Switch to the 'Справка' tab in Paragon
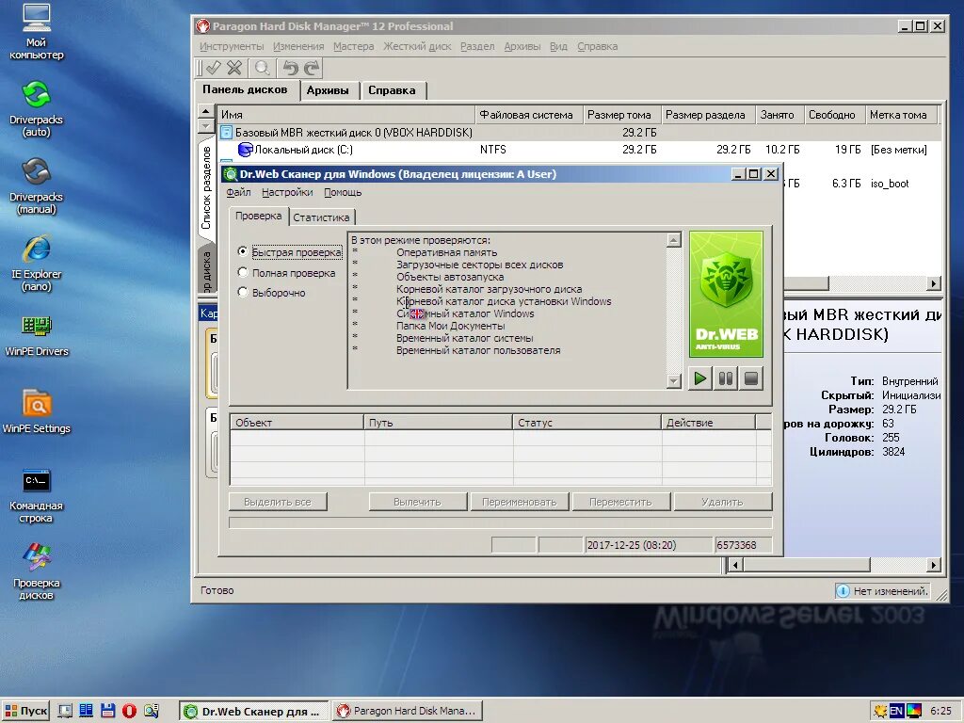964x723 pixels. coord(392,90)
